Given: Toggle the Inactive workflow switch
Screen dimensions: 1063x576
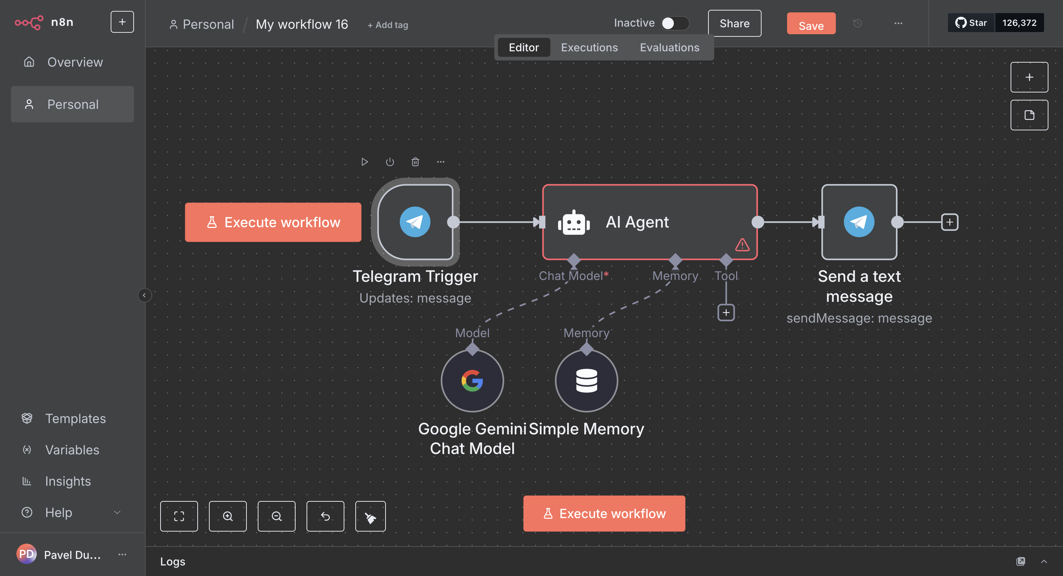Looking at the screenshot, I should (674, 23).
